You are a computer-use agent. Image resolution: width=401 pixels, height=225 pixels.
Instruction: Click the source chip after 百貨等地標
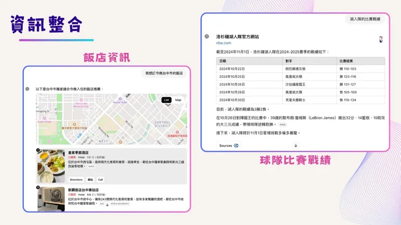[x=91, y=167]
